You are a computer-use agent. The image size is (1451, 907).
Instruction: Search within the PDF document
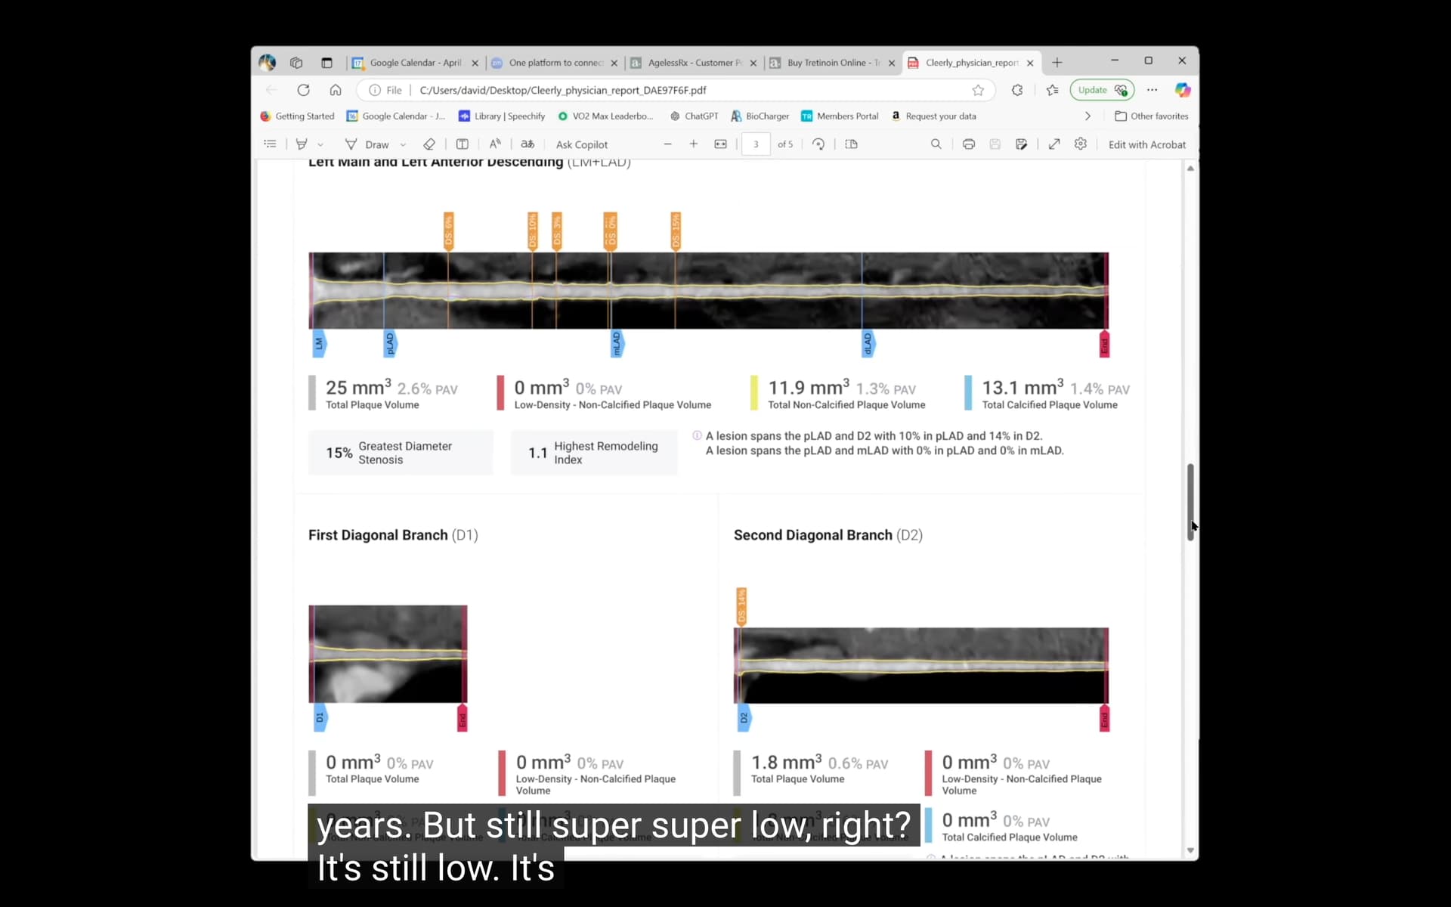pos(936,144)
